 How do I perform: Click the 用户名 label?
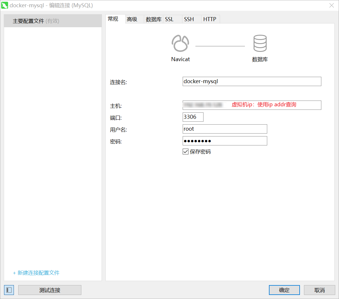pos(118,130)
